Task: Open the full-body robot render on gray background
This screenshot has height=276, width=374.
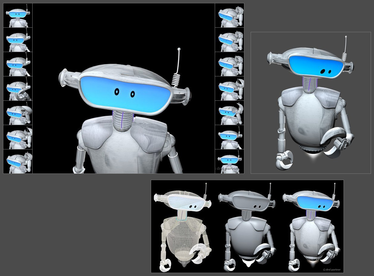Action: 311,103
